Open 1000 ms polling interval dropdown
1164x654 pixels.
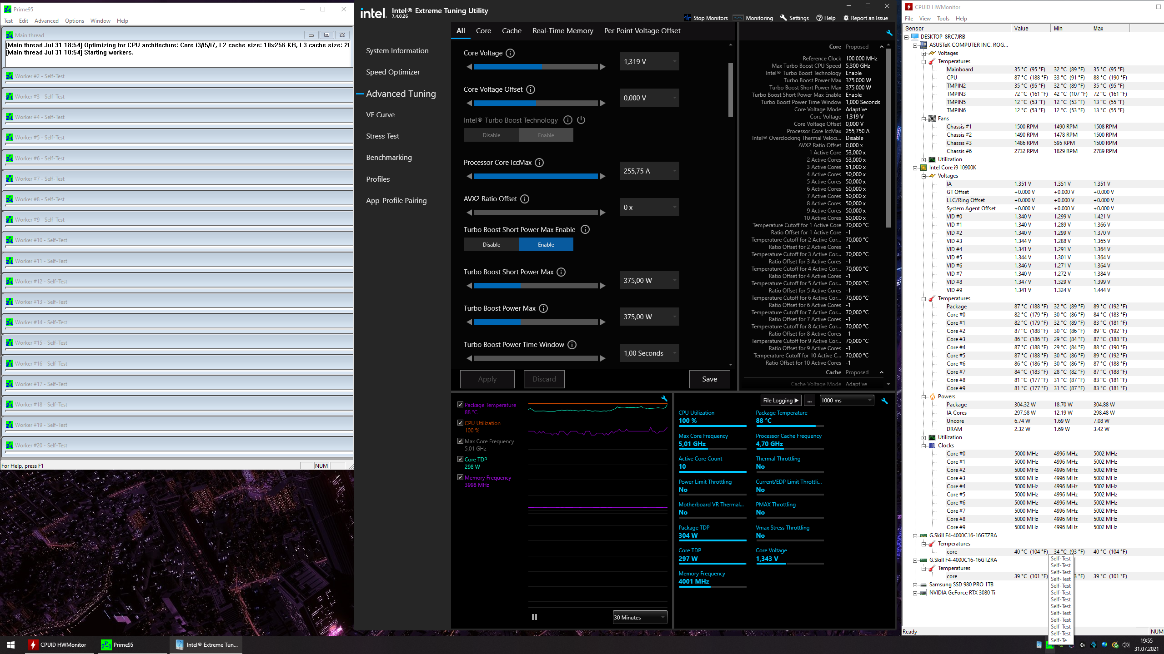tap(847, 400)
